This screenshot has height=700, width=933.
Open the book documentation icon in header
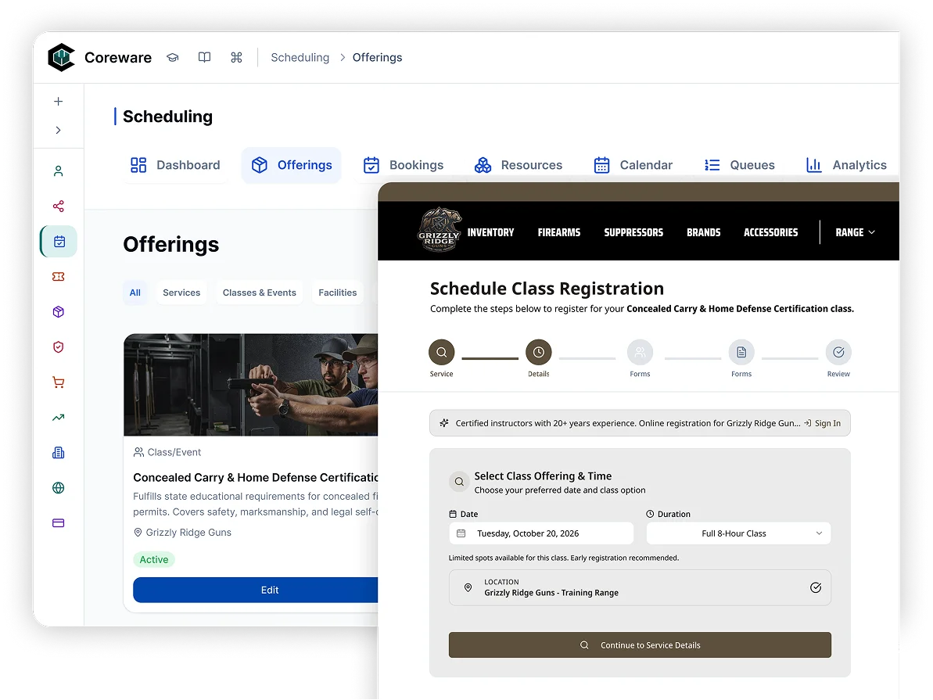click(x=204, y=57)
